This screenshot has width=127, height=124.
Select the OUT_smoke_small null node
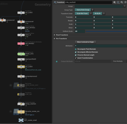(x=21, y=120)
